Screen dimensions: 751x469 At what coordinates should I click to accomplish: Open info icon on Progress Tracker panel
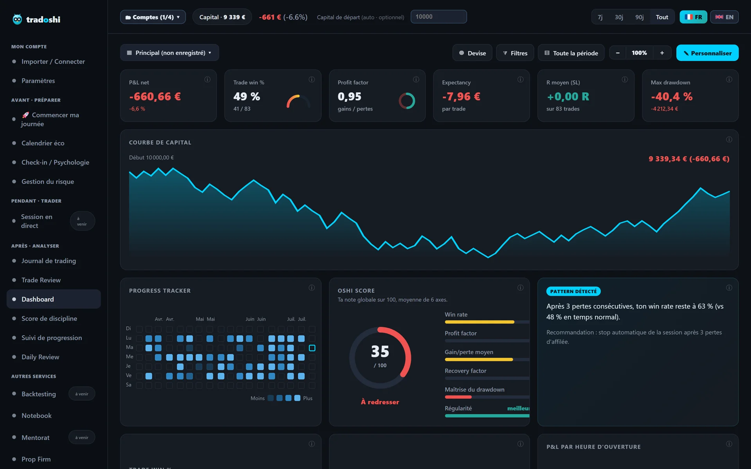coord(312,288)
